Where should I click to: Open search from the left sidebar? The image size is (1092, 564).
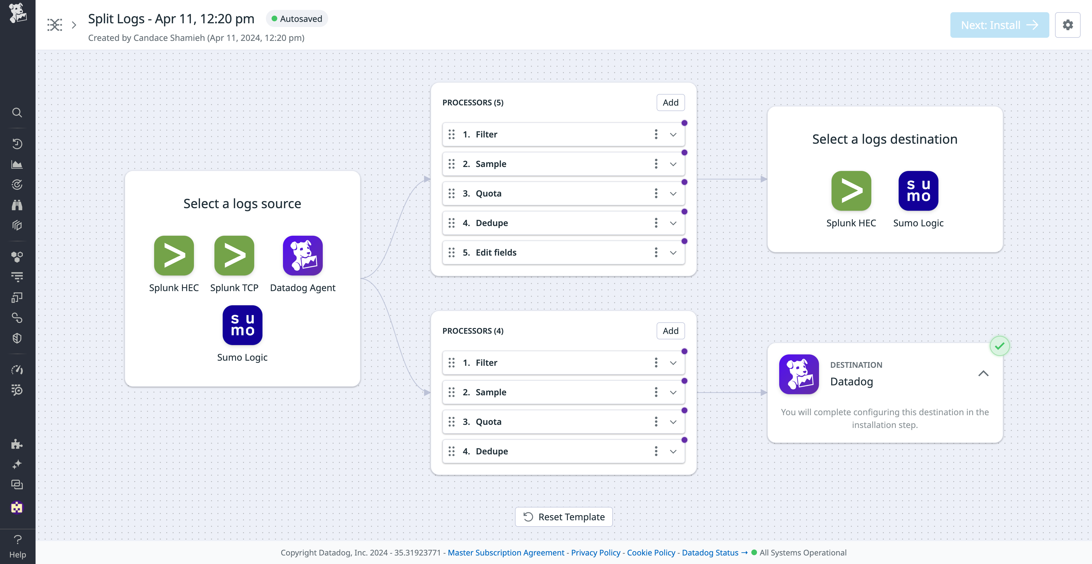(x=17, y=113)
